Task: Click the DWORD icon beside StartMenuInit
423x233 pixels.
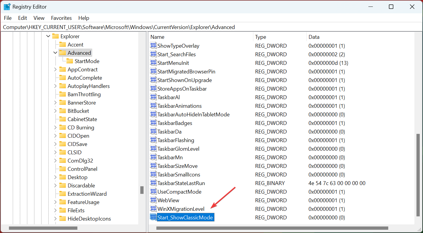Action: [153, 63]
